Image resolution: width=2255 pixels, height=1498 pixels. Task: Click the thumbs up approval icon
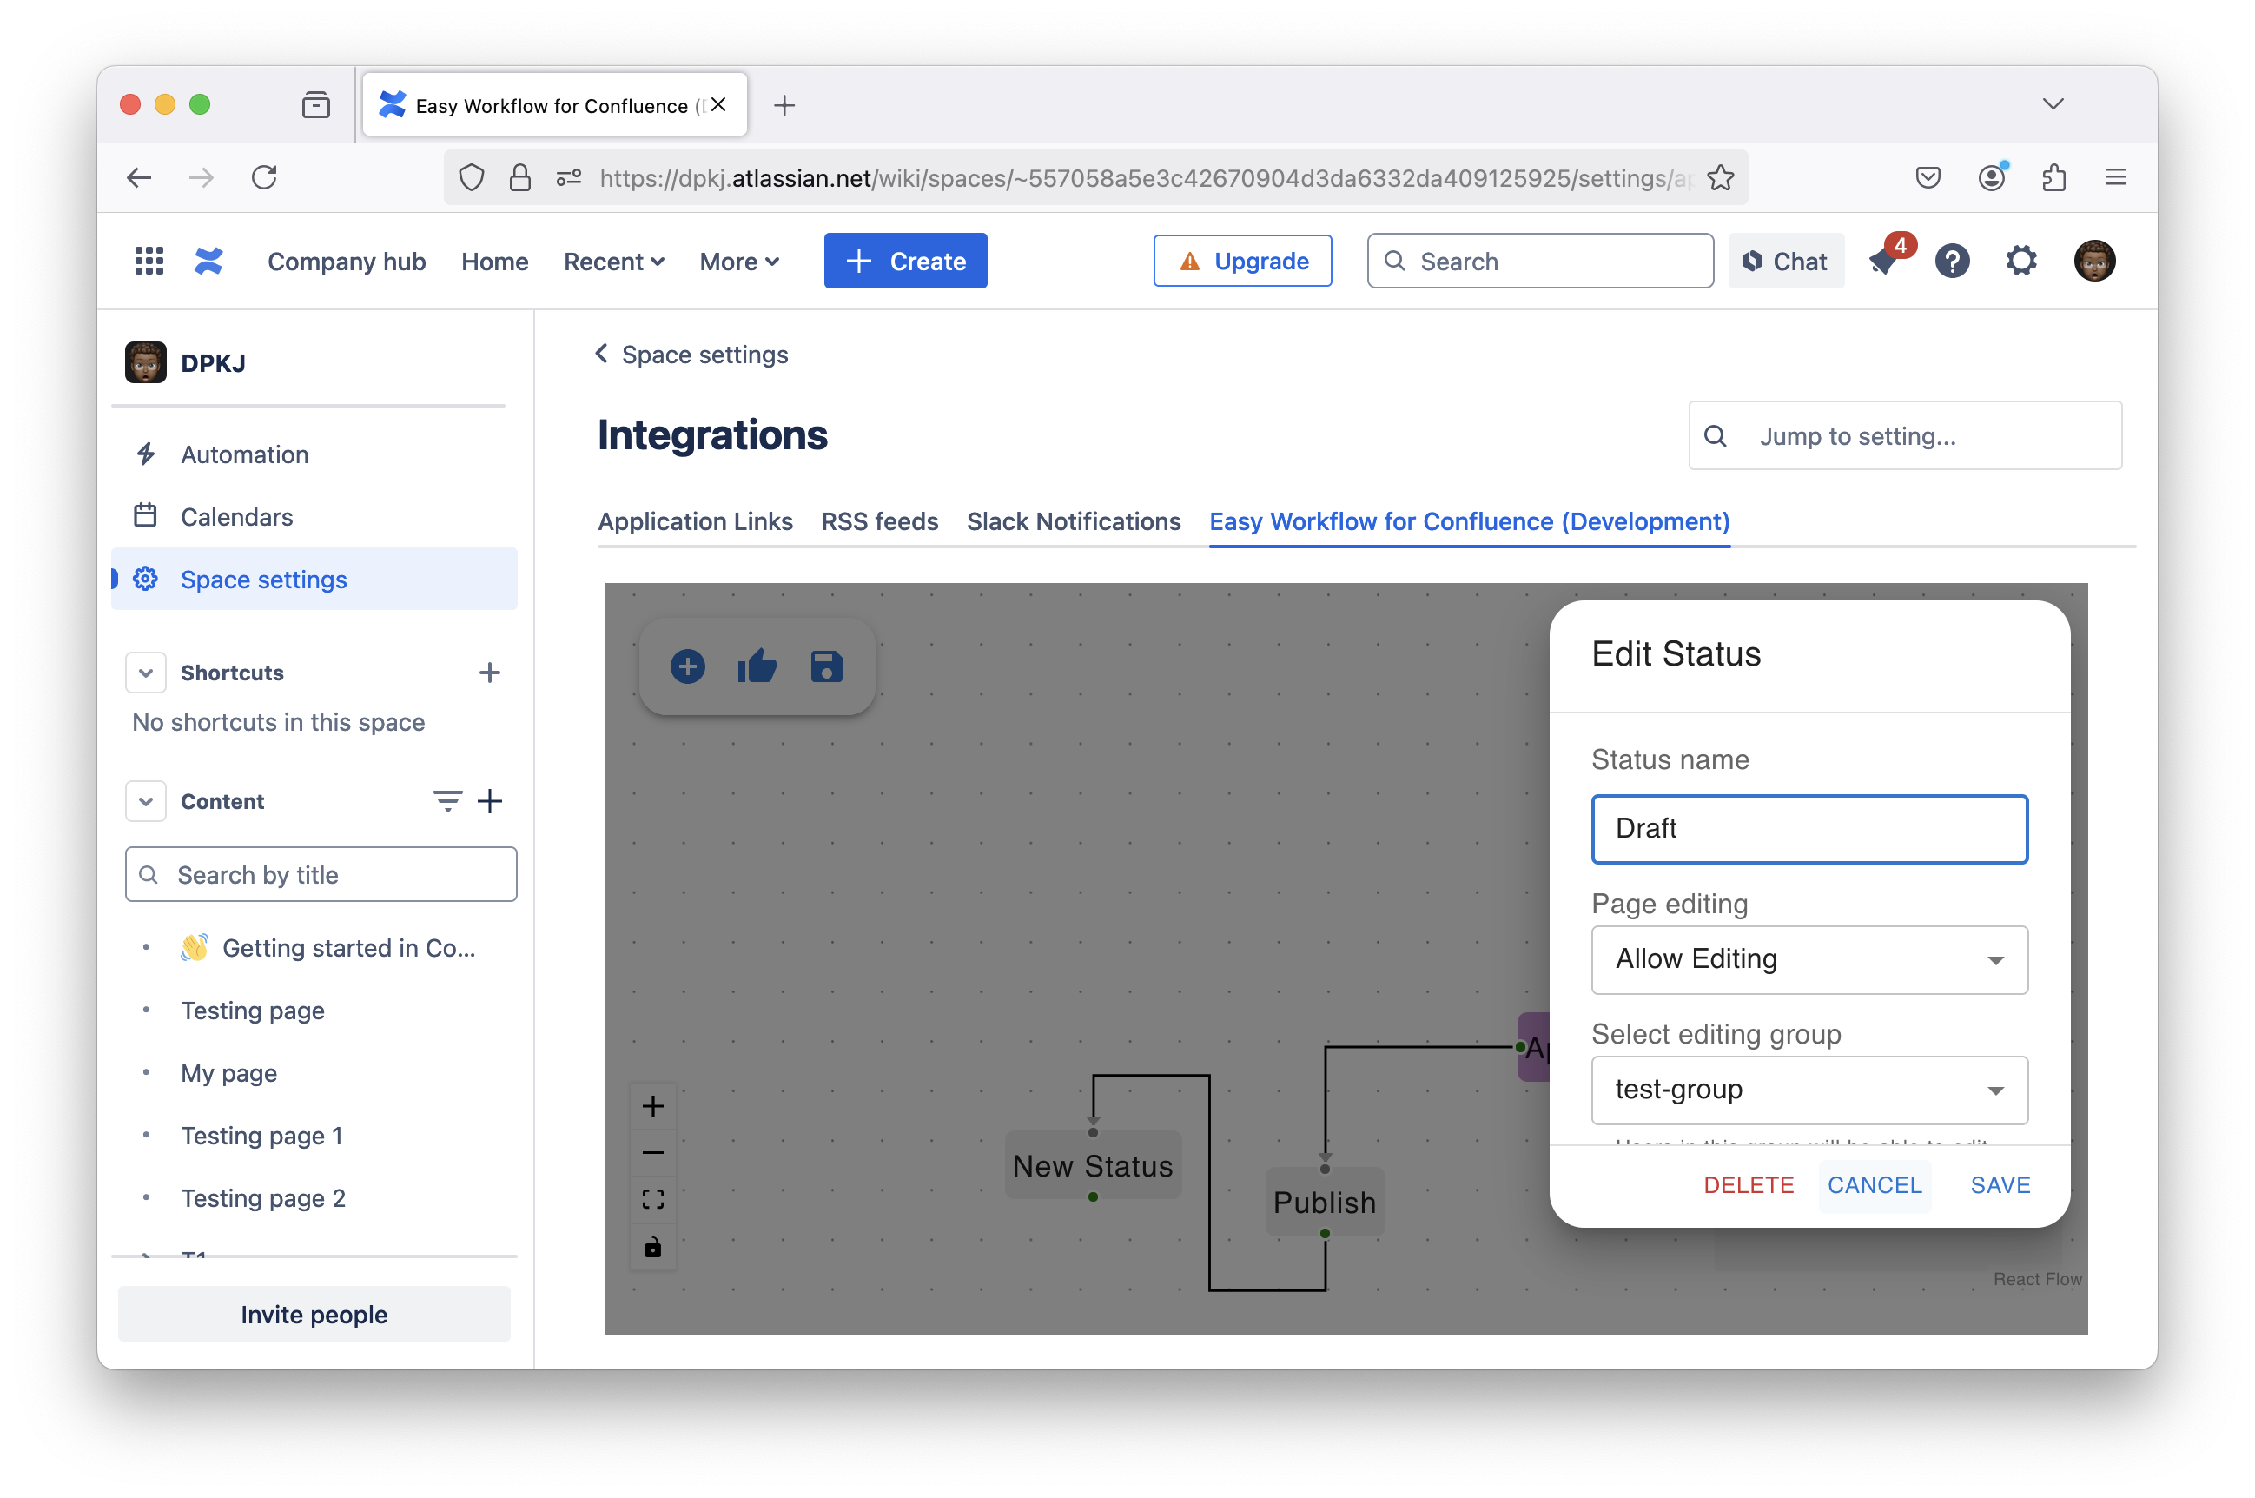[x=757, y=666]
